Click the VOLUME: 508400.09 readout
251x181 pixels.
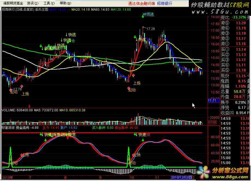[17, 110]
